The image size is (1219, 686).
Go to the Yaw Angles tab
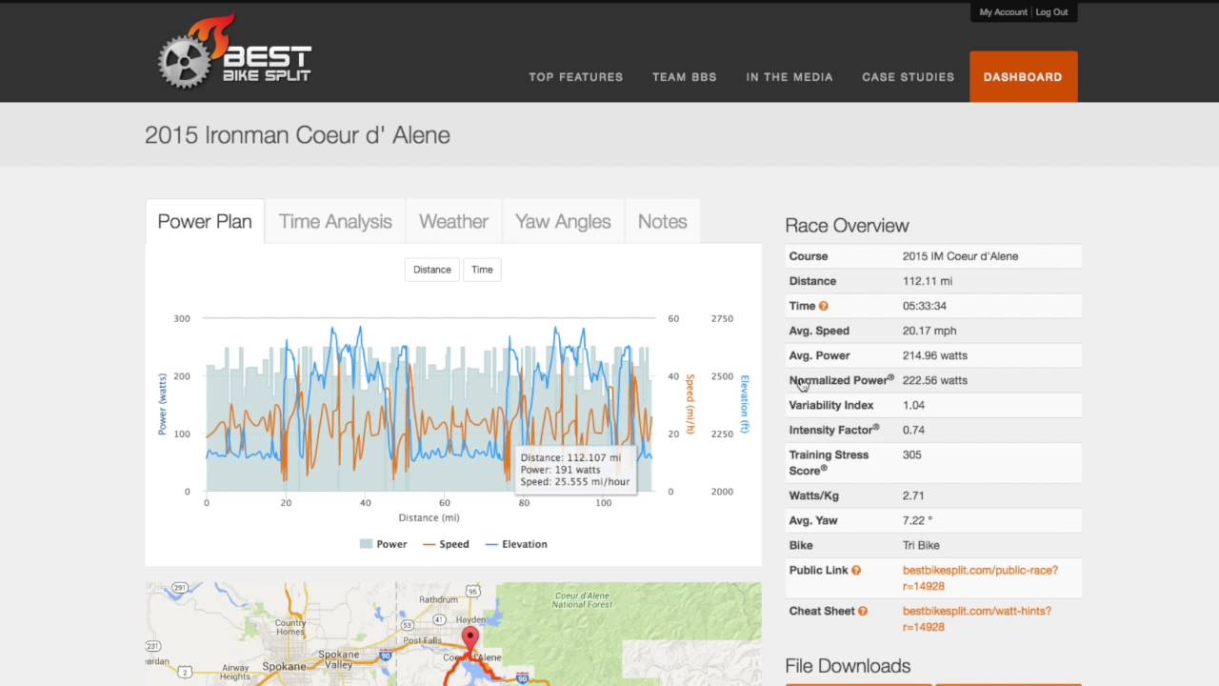pos(563,221)
